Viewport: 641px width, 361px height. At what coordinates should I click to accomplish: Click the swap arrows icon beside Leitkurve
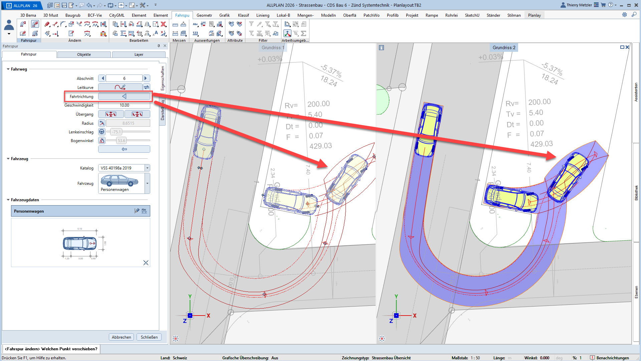(146, 87)
